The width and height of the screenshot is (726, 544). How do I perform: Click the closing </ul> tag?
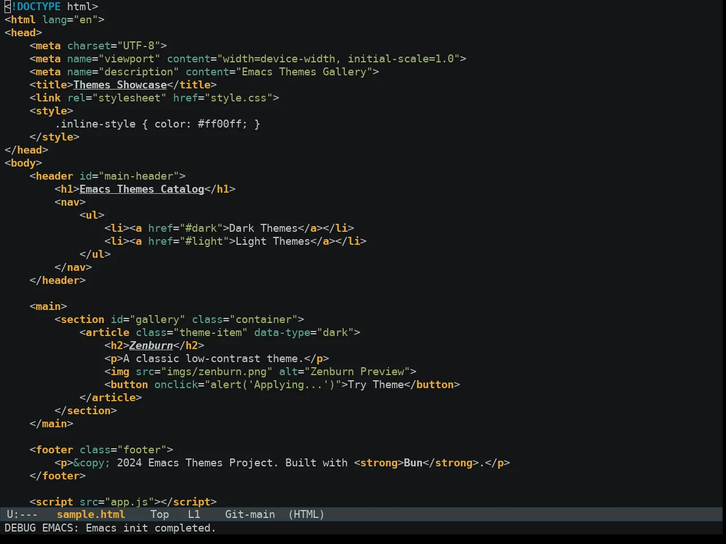[95, 254]
